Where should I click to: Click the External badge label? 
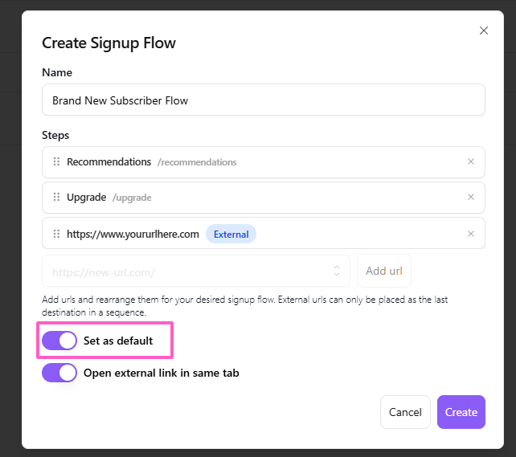pos(231,235)
